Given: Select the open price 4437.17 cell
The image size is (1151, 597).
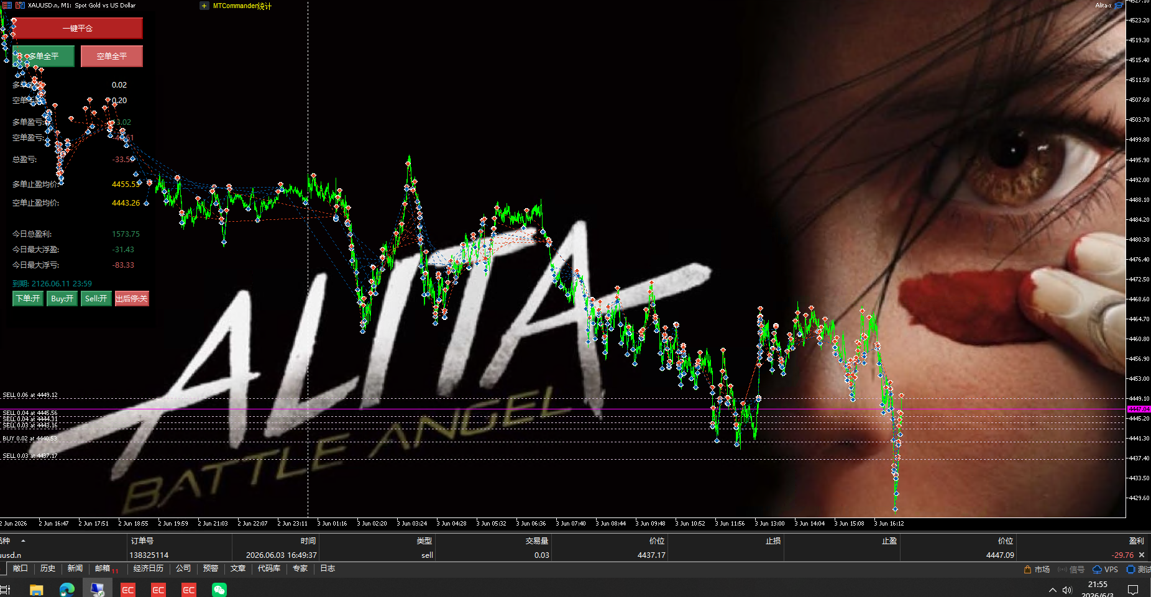Looking at the screenshot, I should 651,555.
